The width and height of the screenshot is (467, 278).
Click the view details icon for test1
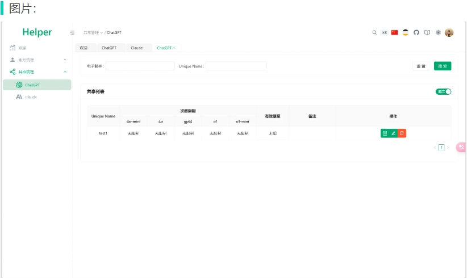click(385, 133)
